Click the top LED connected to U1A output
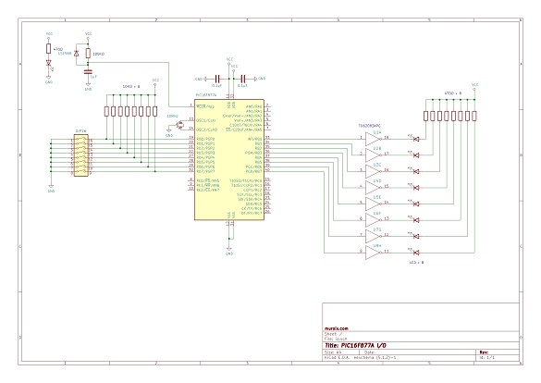The width and height of the screenshot is (541, 383). point(416,139)
